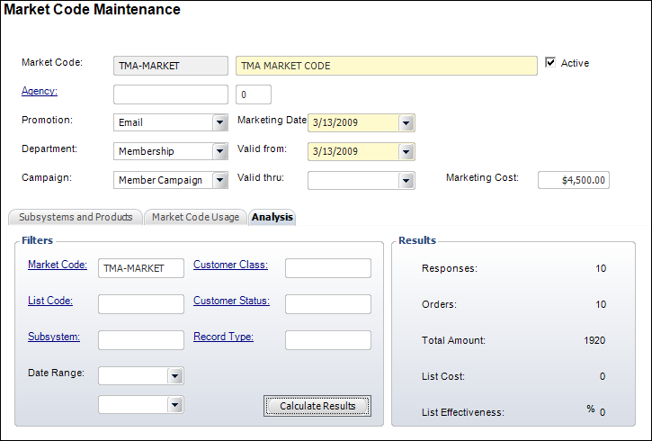This screenshot has height=441, width=652.
Task: Expand the Department dropdown showing Membership
Action: pos(219,152)
